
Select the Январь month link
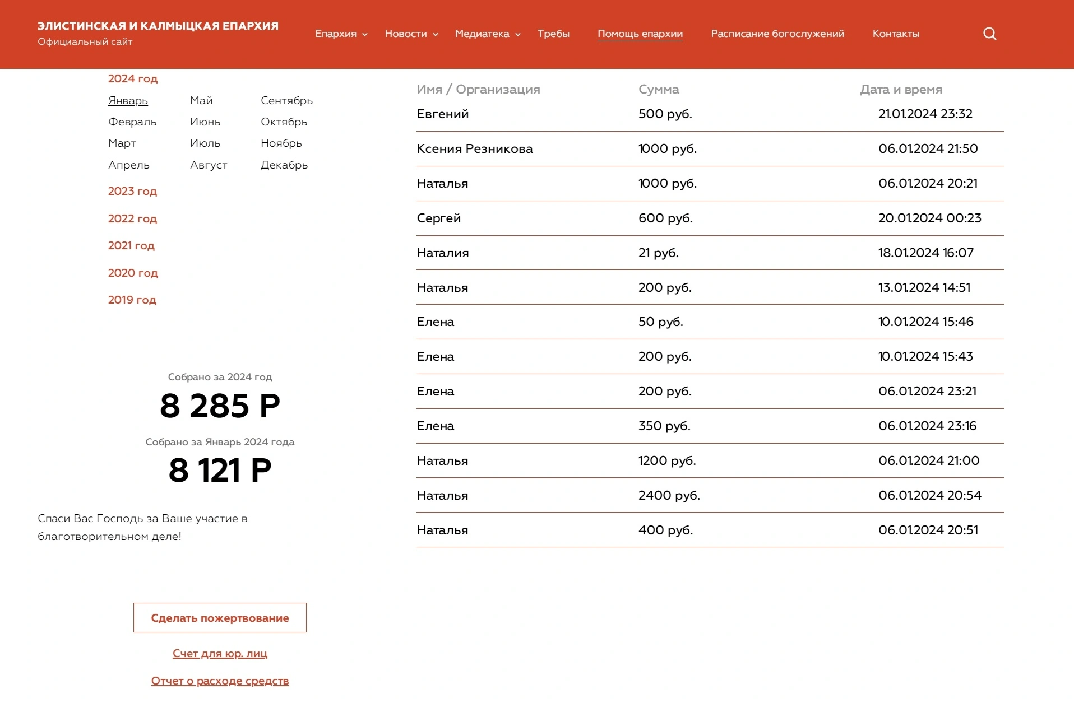click(x=128, y=100)
